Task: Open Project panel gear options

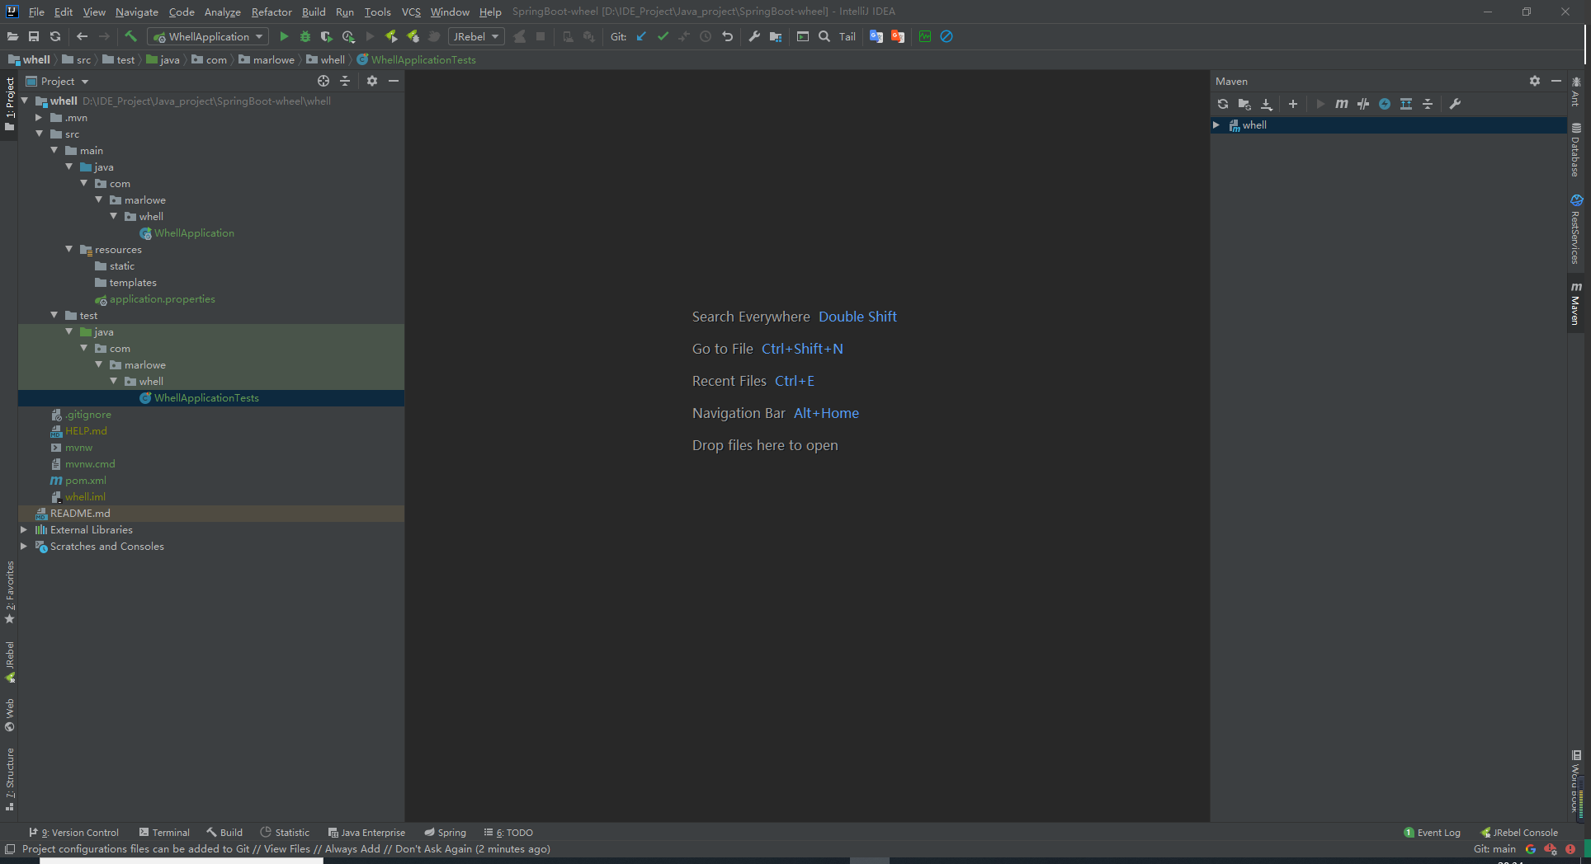Action: coord(372,81)
